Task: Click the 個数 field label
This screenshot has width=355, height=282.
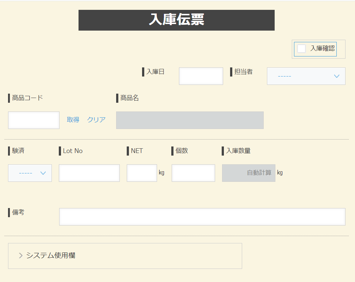Action: [x=182, y=151]
